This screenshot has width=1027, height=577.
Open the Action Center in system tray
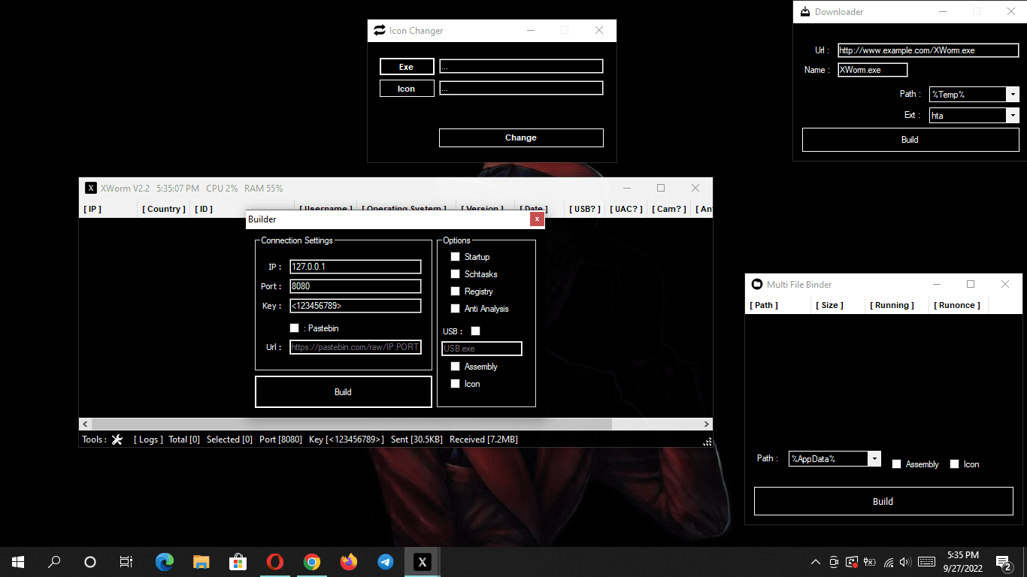1003,561
